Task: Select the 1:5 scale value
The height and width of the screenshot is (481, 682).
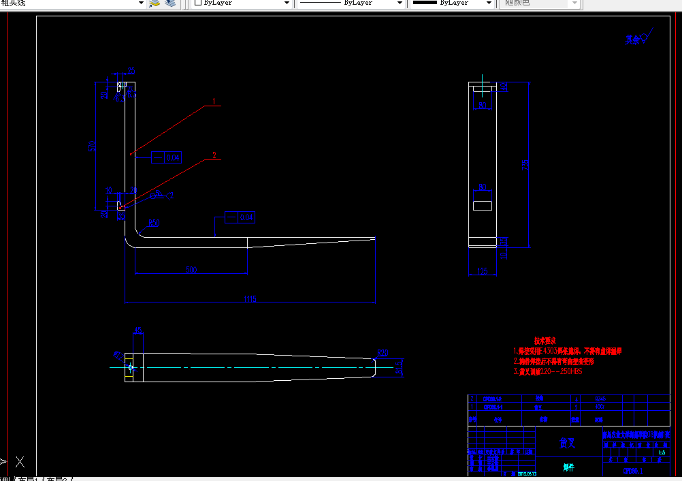Action: [x=662, y=452]
